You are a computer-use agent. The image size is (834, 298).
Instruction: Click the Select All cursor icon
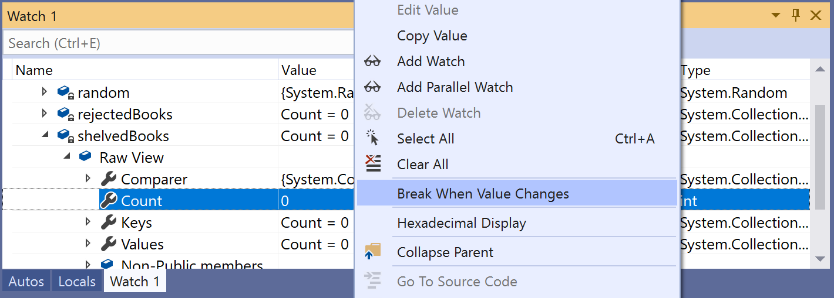point(372,139)
